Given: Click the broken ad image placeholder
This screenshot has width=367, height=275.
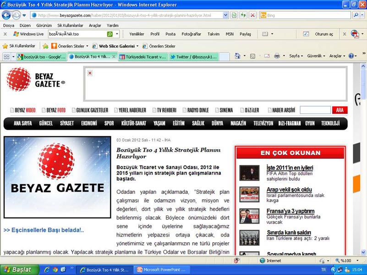Looking at the screenshot, I should click(x=90, y=73).
